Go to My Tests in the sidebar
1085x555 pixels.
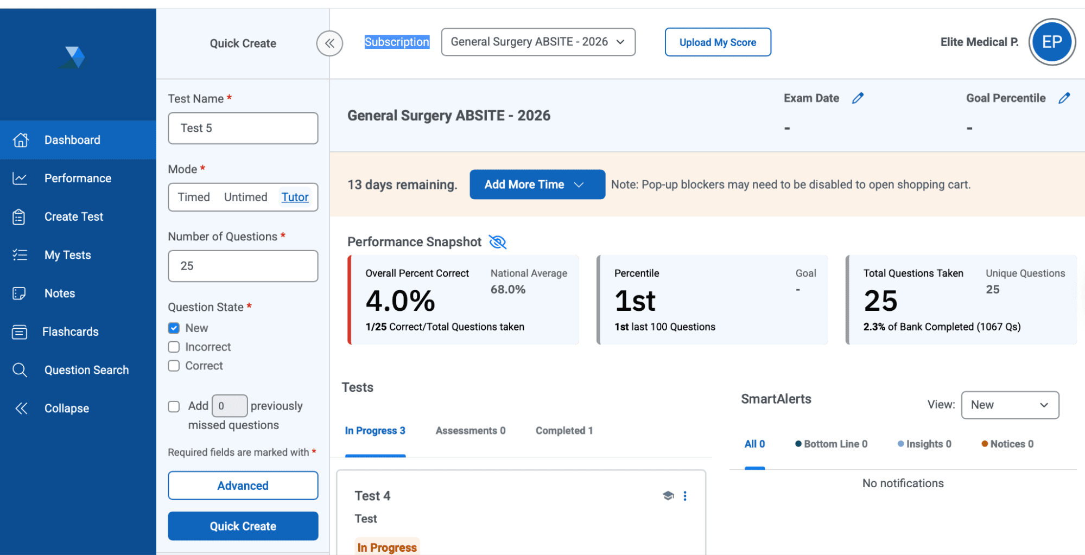[67, 254]
